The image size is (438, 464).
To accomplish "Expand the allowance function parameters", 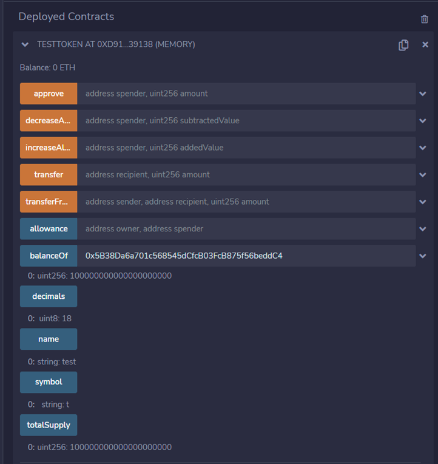I will 423,229.
